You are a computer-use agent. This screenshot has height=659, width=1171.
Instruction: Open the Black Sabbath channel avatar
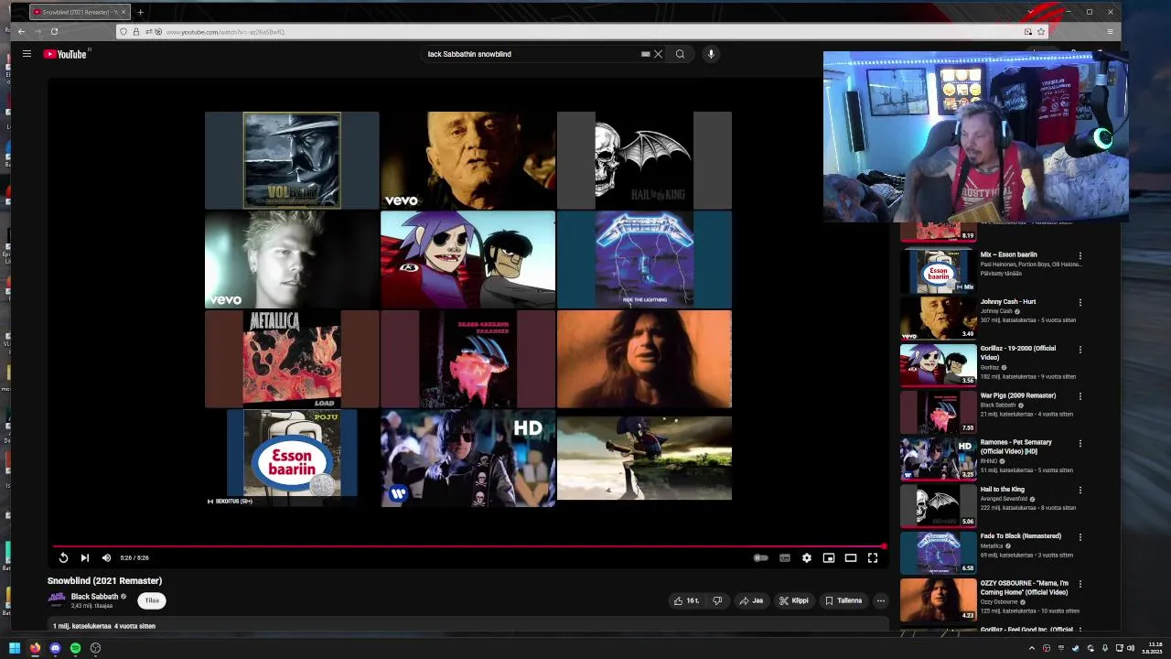(57, 600)
